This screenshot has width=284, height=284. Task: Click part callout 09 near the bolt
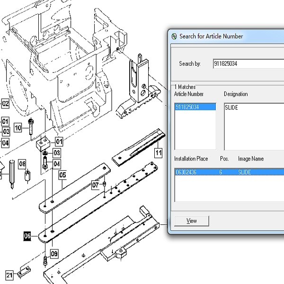[x=54, y=254]
